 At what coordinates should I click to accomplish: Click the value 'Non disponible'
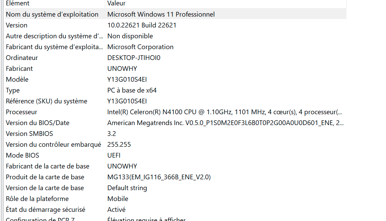coord(130,36)
